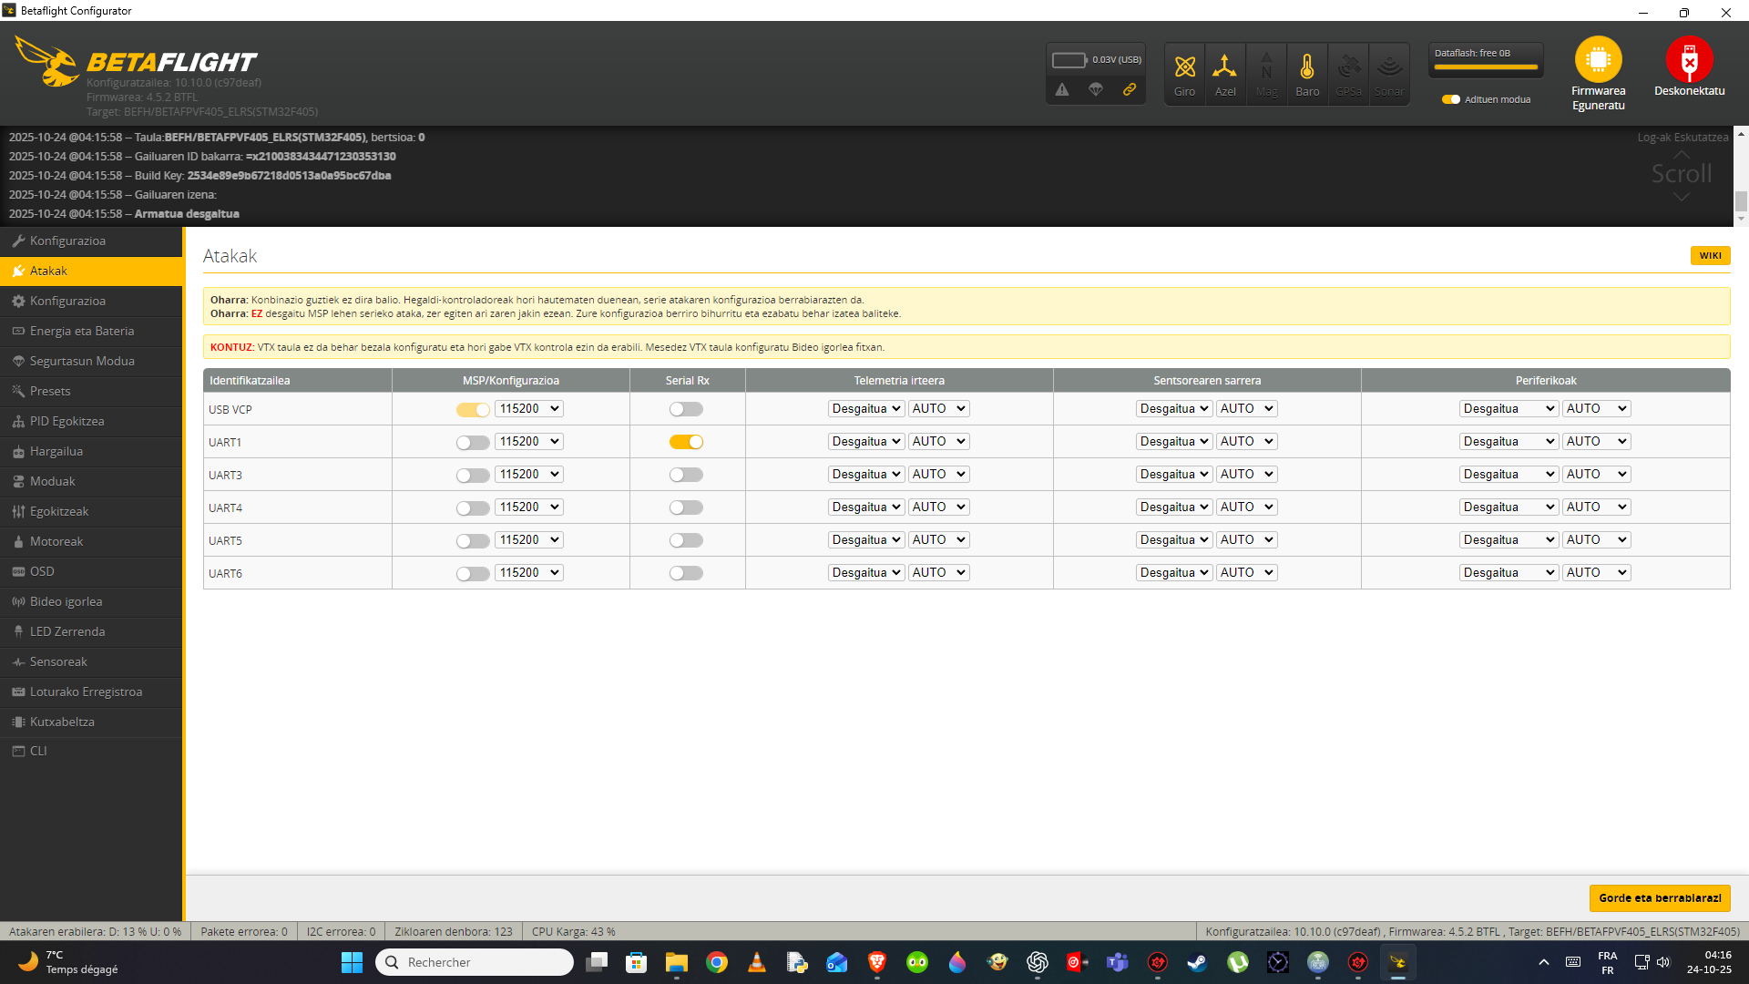Click the Azel accelerometer icon
The width and height of the screenshot is (1749, 984).
point(1225,67)
